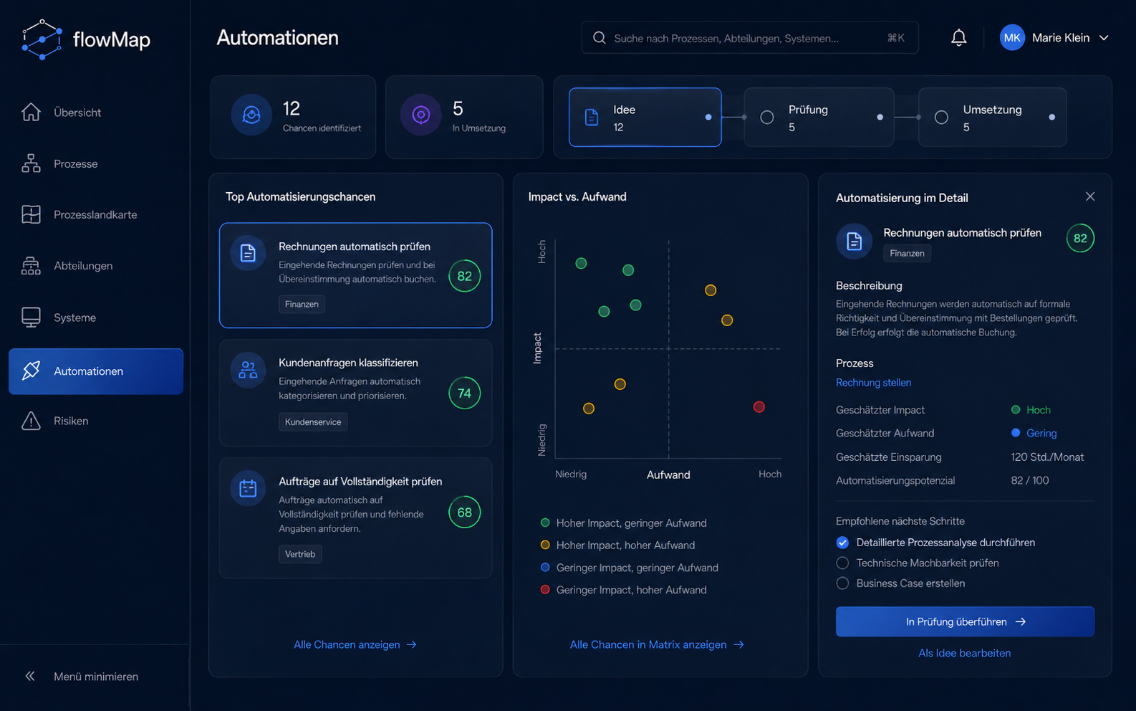Close the Automatisierung im Detail panel

[1090, 196]
